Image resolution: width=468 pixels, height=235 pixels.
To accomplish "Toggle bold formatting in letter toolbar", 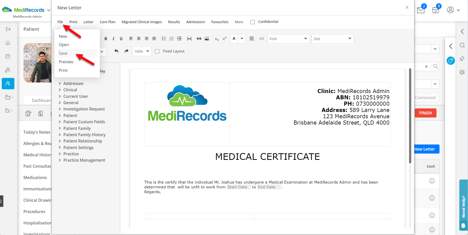I will pyautogui.click(x=106, y=39).
